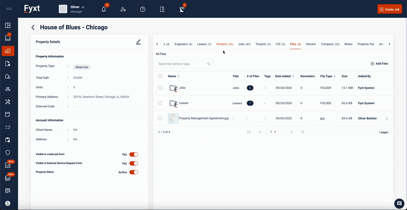Open the Oliver Manager user dropdown
The height and width of the screenshot is (210, 407).
[77, 9]
